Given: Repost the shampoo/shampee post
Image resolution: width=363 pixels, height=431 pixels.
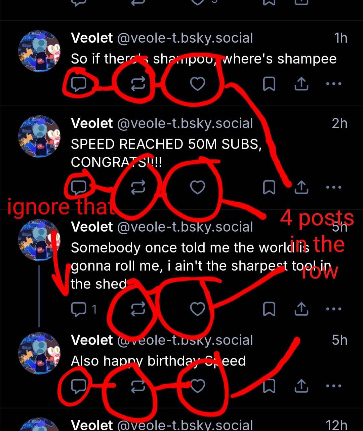Looking at the screenshot, I should point(138,84).
